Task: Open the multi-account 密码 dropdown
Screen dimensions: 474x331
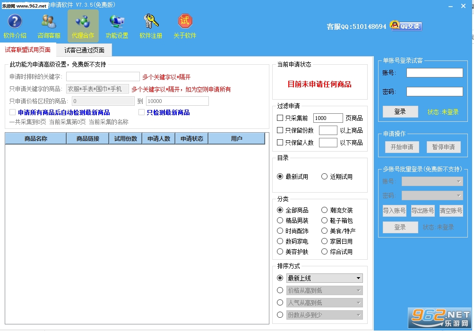Action: tap(432, 195)
